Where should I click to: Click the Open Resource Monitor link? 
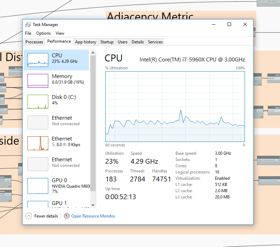coord(93,216)
